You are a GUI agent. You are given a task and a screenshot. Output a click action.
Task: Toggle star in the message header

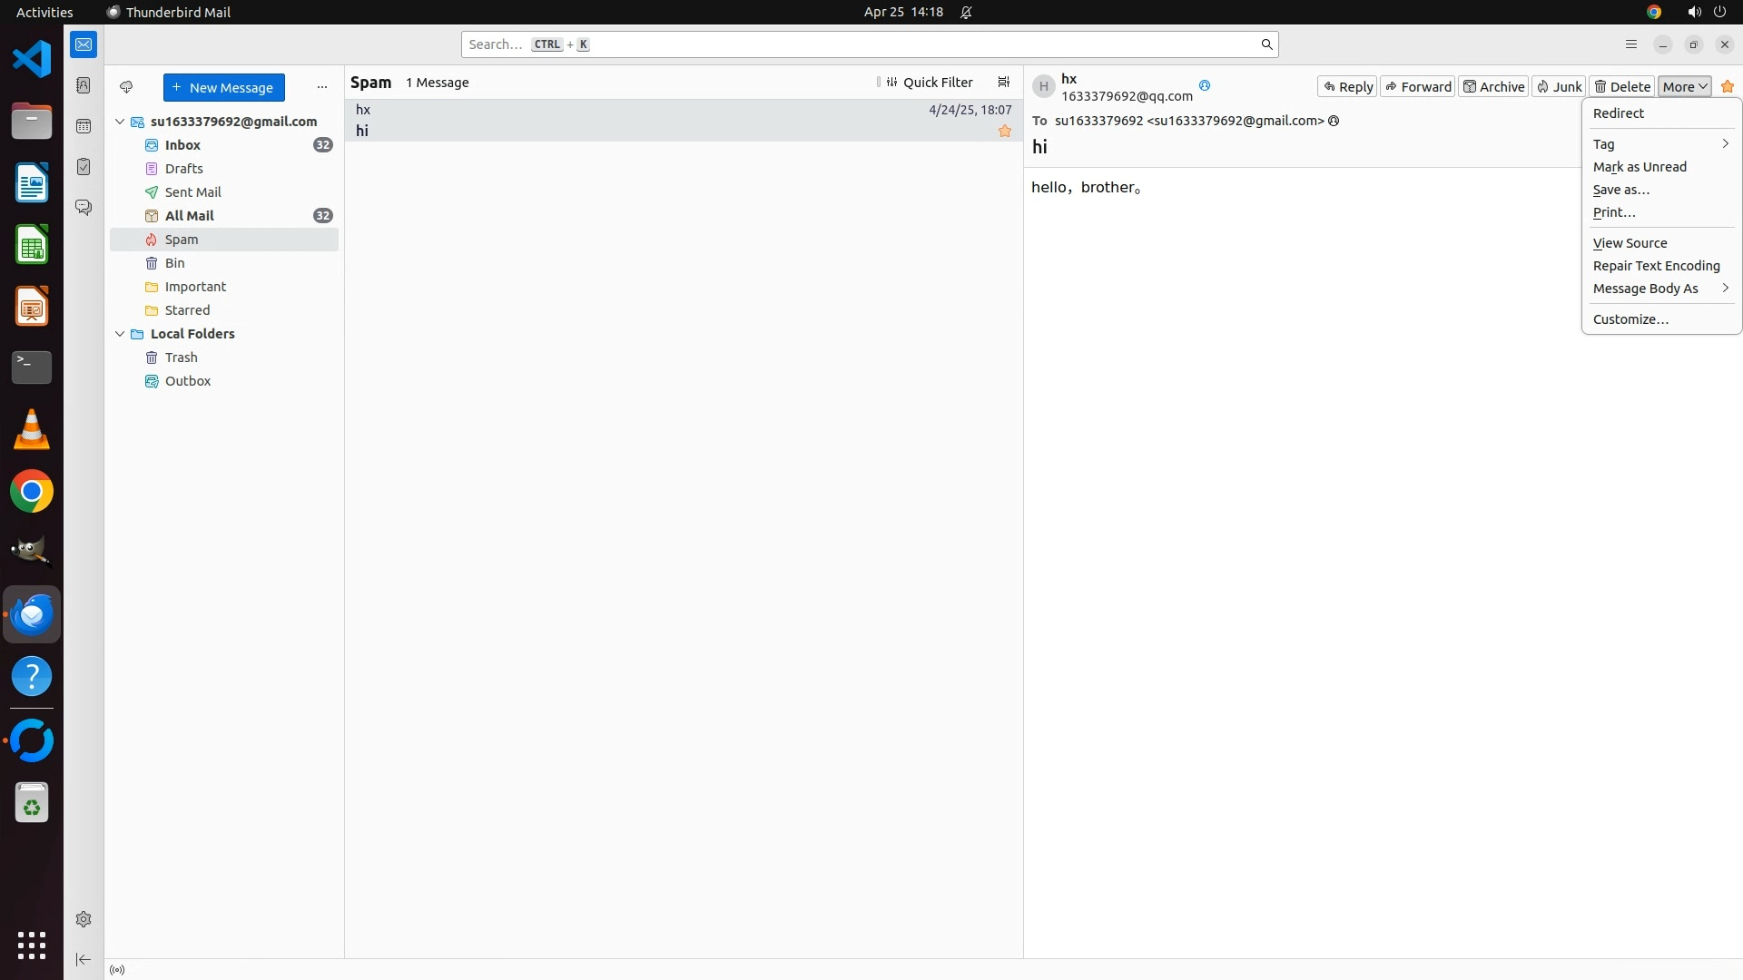pos(1727,87)
